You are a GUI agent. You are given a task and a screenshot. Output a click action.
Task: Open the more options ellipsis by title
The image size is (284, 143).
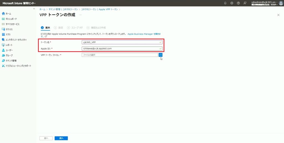80,15
